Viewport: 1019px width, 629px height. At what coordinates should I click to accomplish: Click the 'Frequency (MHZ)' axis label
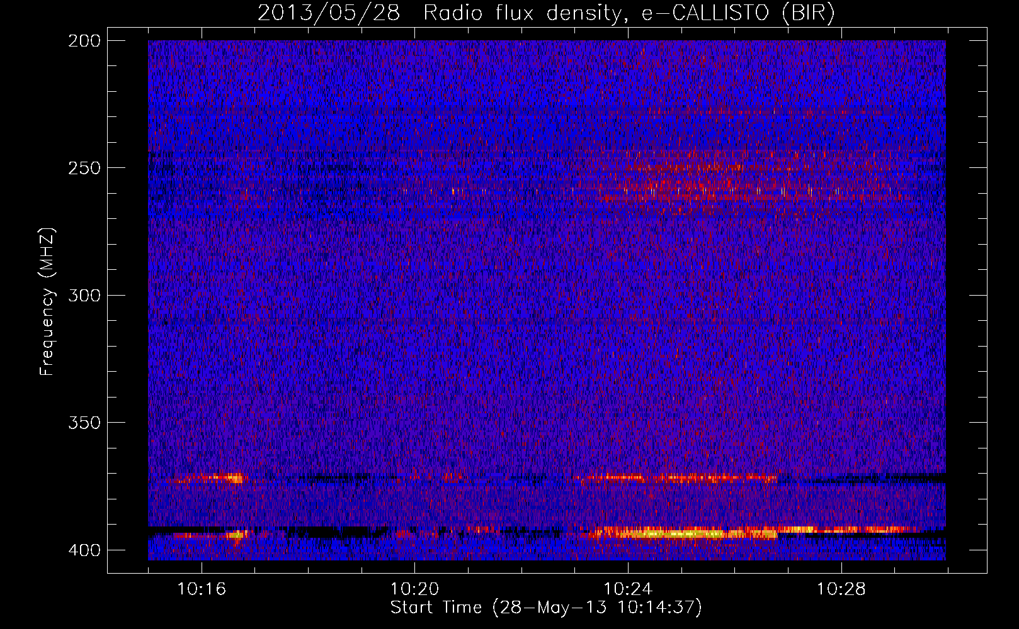point(47,302)
